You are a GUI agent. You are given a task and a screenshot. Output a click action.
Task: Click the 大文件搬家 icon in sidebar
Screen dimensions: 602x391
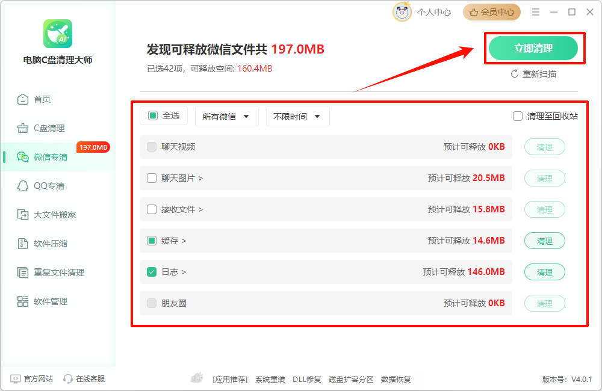click(23, 215)
